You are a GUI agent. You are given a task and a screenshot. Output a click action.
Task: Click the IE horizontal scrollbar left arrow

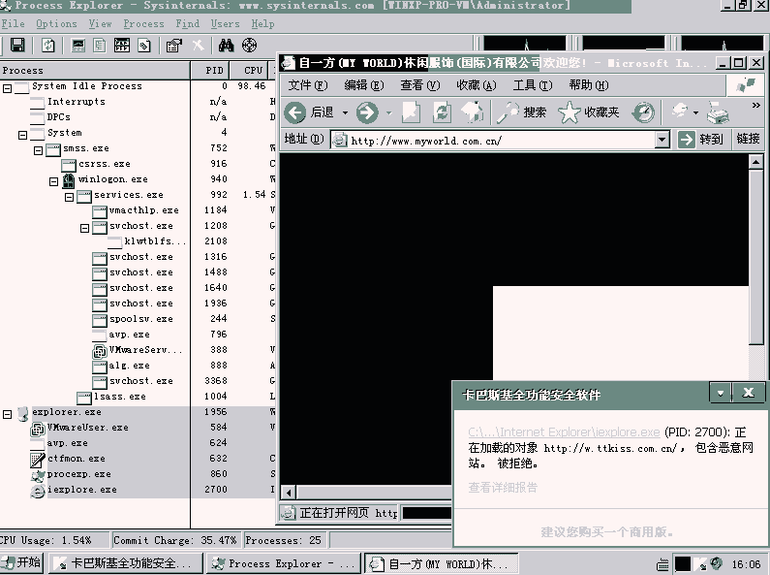[x=289, y=492]
